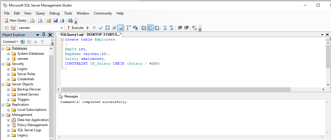Click the Object Explorer Filter funnel icon
This screenshot has width=331, height=140.
[42, 42]
